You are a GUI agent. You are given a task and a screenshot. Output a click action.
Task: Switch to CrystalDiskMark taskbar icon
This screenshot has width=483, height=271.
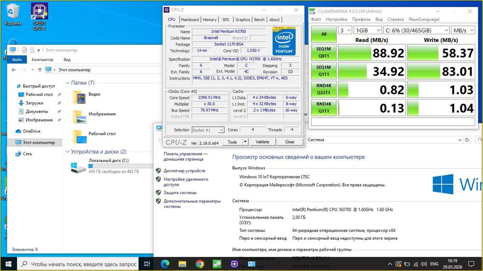pos(217,264)
